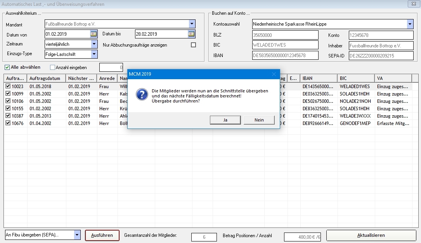The height and width of the screenshot is (243, 421).
Task: Select table cell NOLADE21NOH
Action: click(356, 101)
